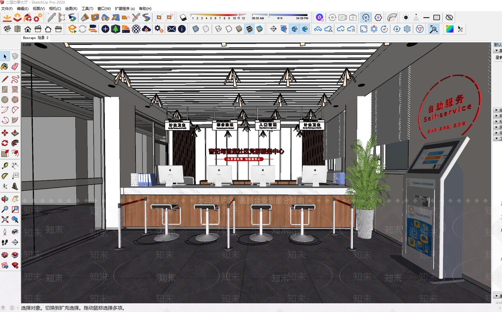Viewport: 502px width, 312px height.
Task: Select the arrow Select tool
Action: (x=5, y=56)
